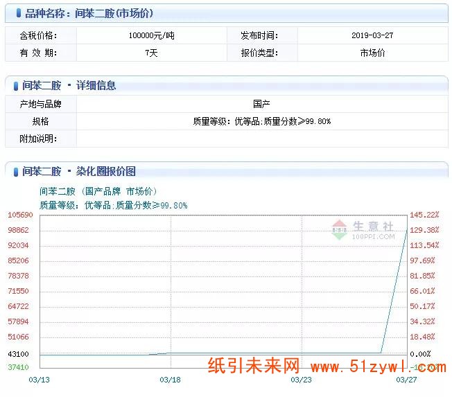Click chart title 间苯二胺 (国产品牌 市场价)
This screenshot has height=397, width=452.
tap(98, 191)
